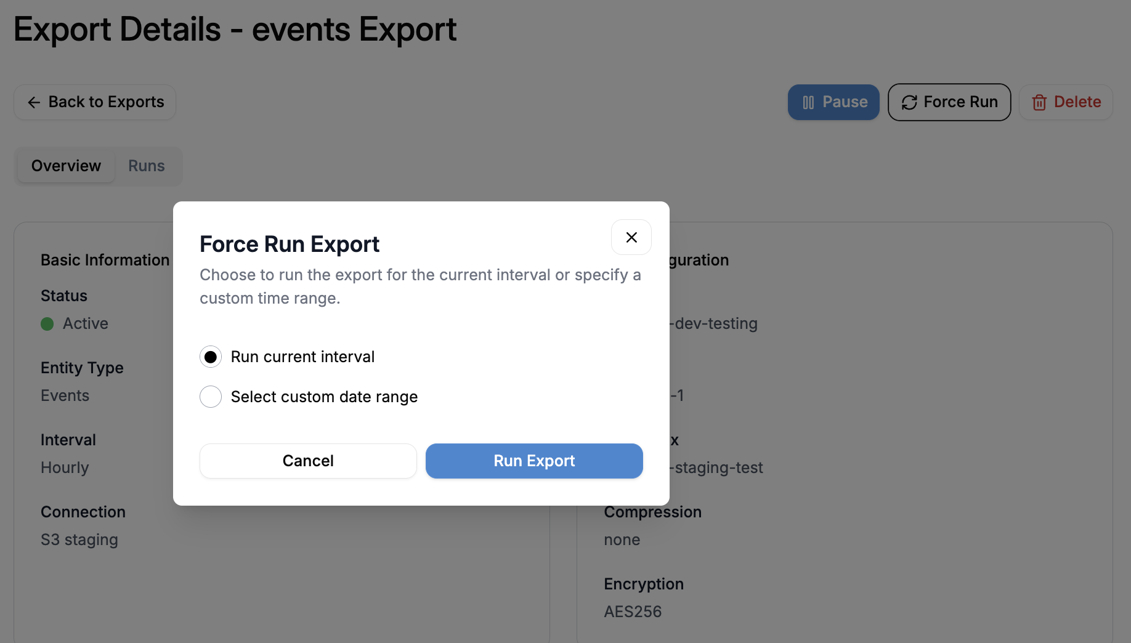
Task: Click Back to Exports
Action: point(94,102)
